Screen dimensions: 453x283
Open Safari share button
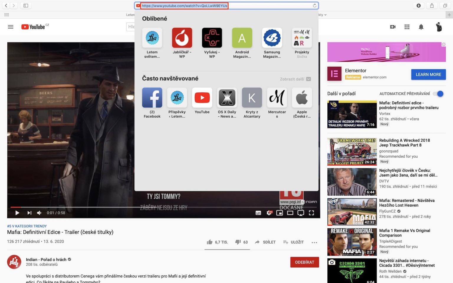(432, 6)
